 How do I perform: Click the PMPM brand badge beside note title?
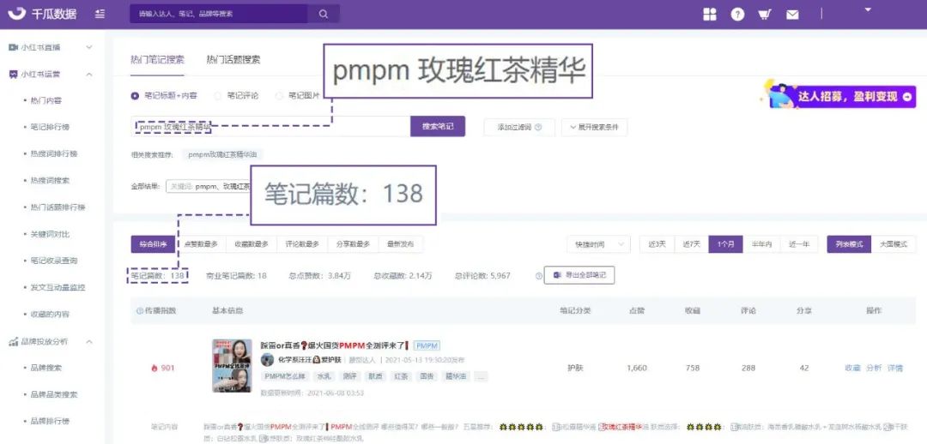pos(427,345)
